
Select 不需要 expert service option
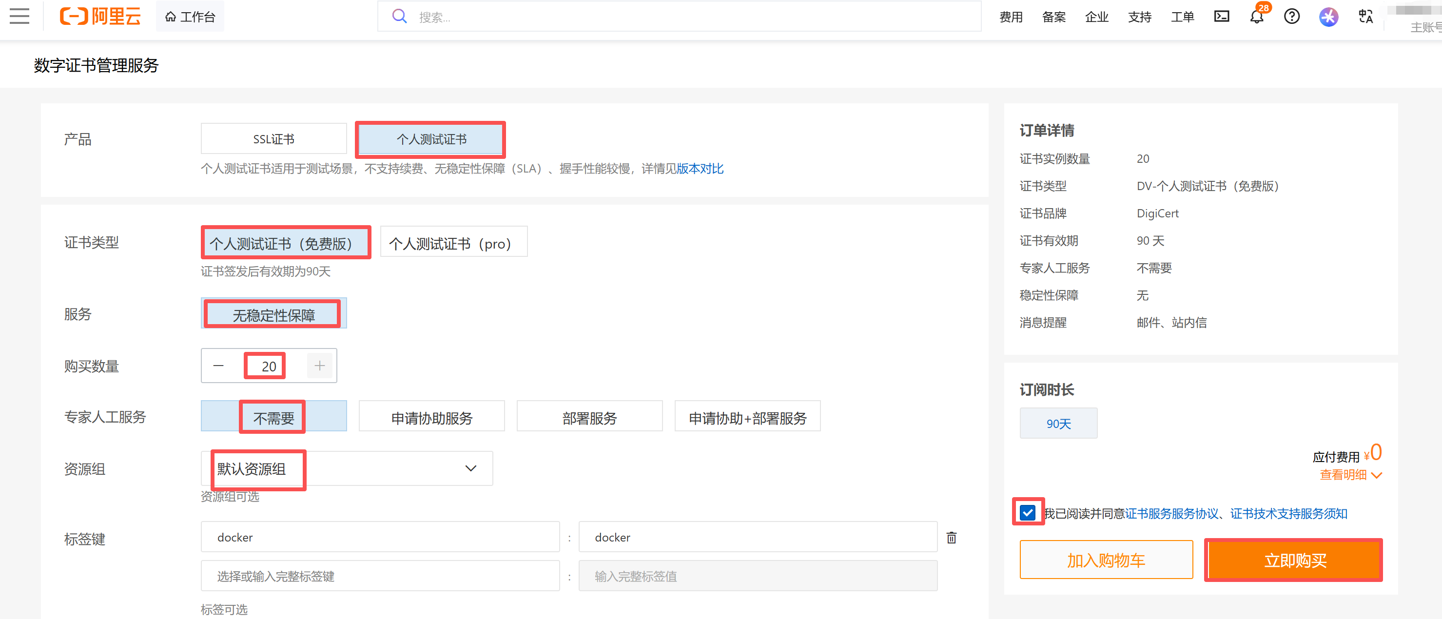click(x=274, y=416)
